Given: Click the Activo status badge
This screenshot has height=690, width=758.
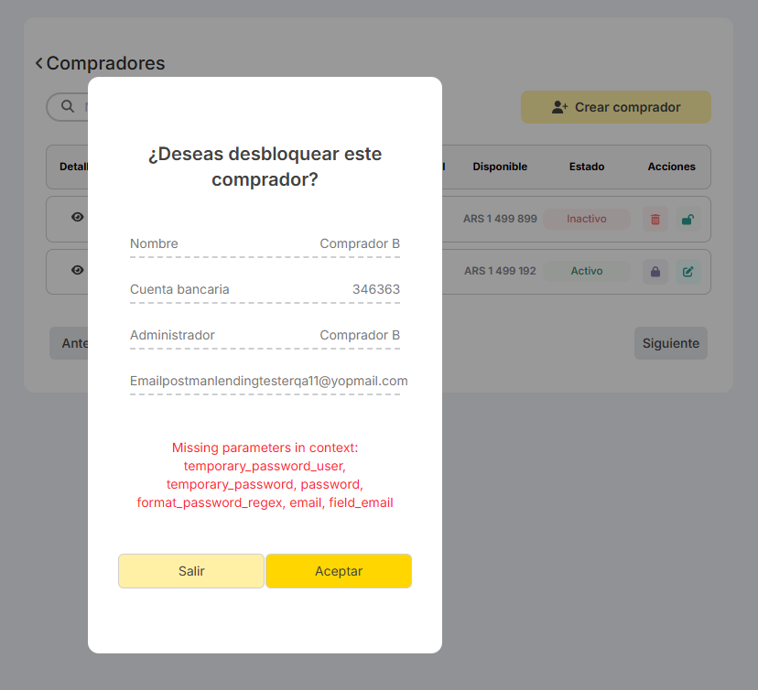Looking at the screenshot, I should (x=587, y=271).
